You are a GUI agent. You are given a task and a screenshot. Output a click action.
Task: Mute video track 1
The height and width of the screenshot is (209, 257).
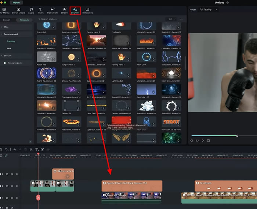[x=12, y=198]
